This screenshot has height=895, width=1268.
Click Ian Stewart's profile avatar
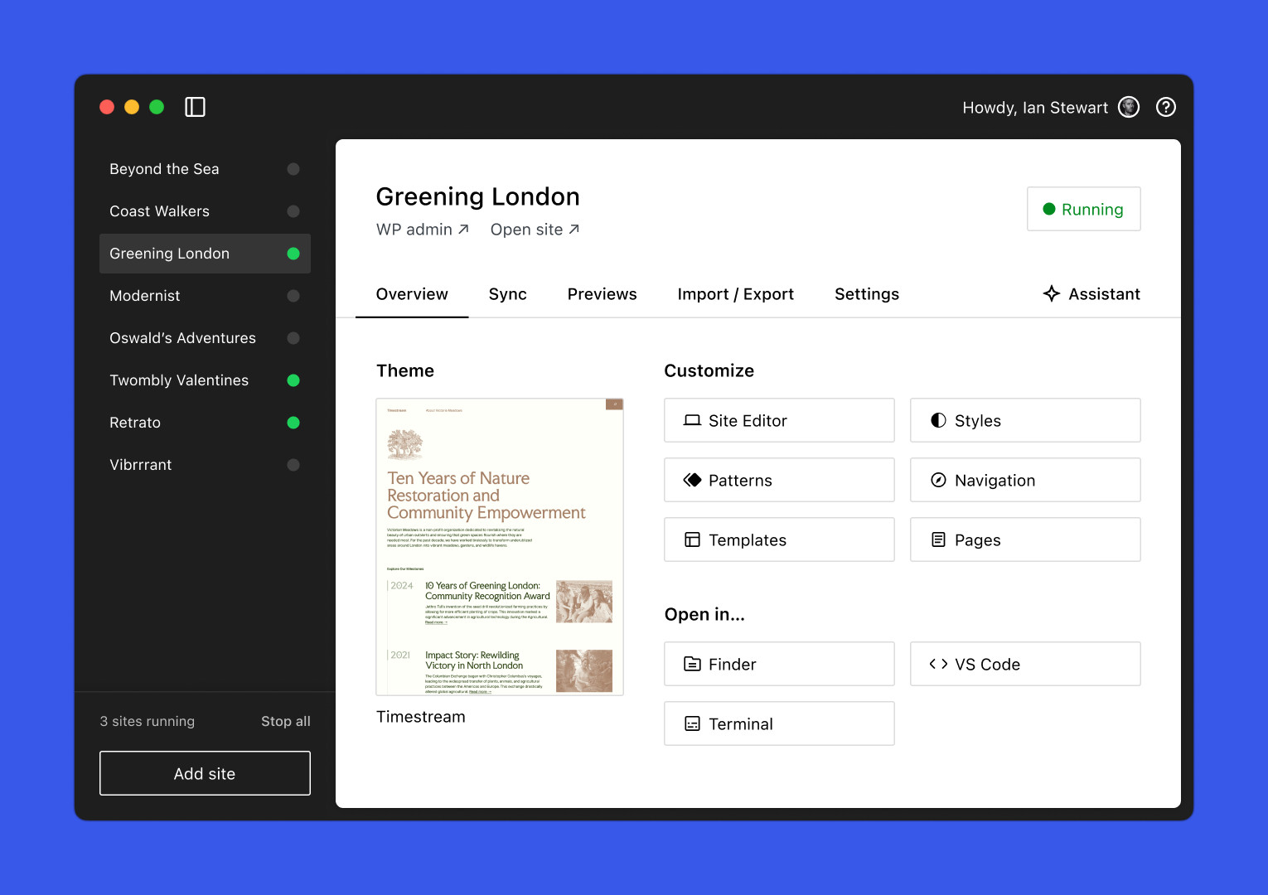click(x=1129, y=107)
